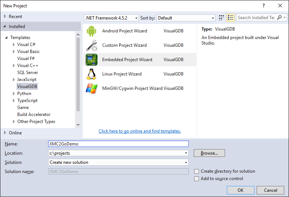Select SQL Server template category
Viewport: 289px width, 197px height.
[x=28, y=73]
